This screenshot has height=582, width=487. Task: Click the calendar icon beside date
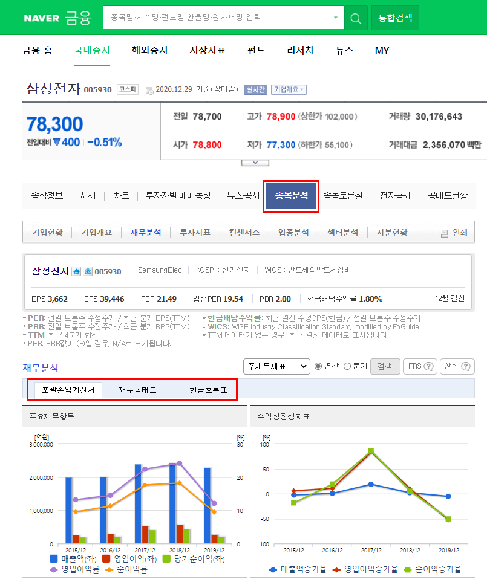coord(149,90)
